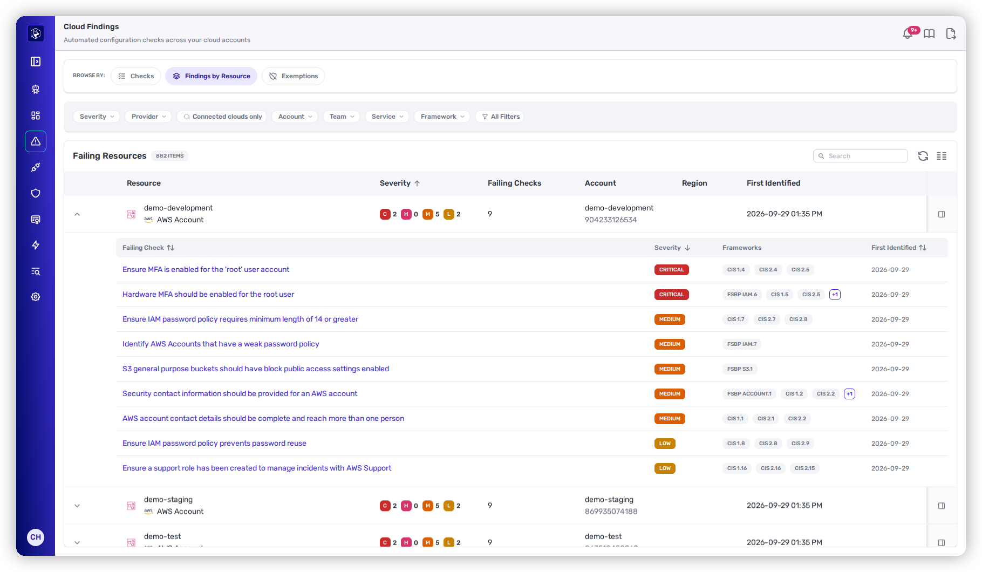
Task: Show +1 frameworks on Hardware MFA row
Action: 835,295
